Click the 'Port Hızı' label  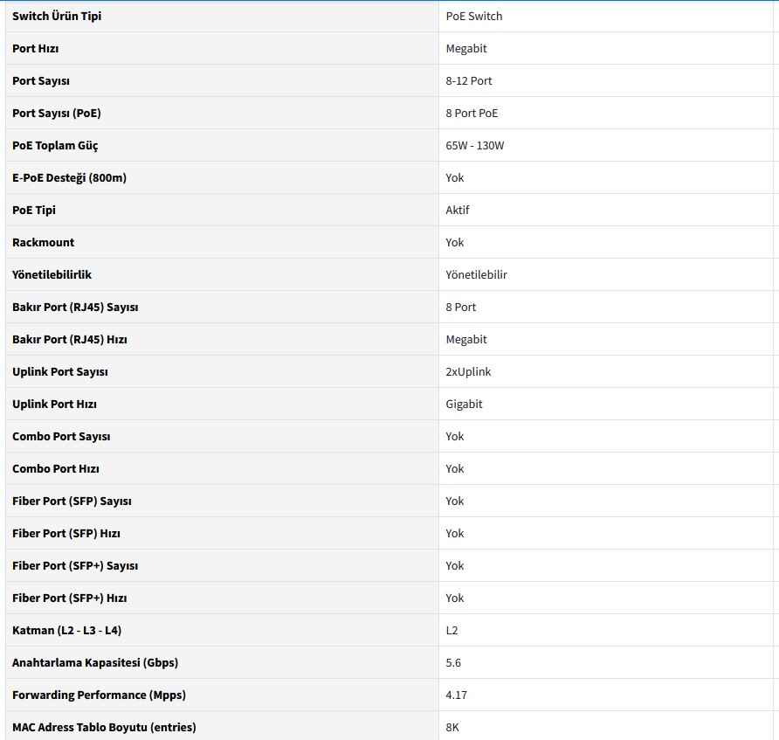pyautogui.click(x=36, y=48)
